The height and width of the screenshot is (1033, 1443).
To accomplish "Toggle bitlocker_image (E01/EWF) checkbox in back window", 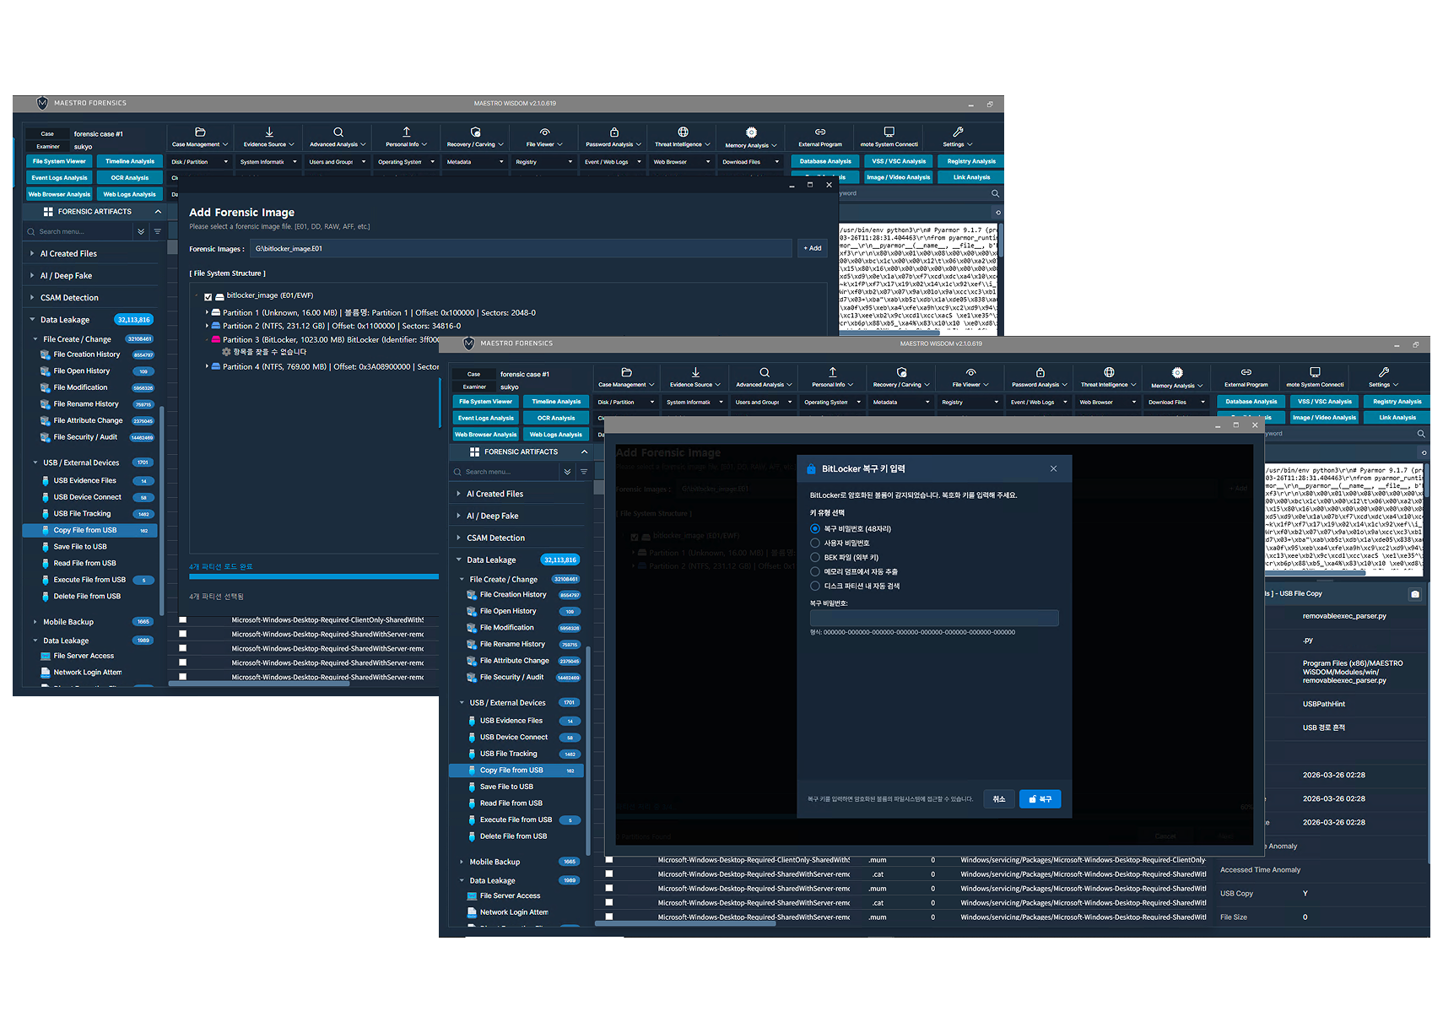I will (x=208, y=296).
